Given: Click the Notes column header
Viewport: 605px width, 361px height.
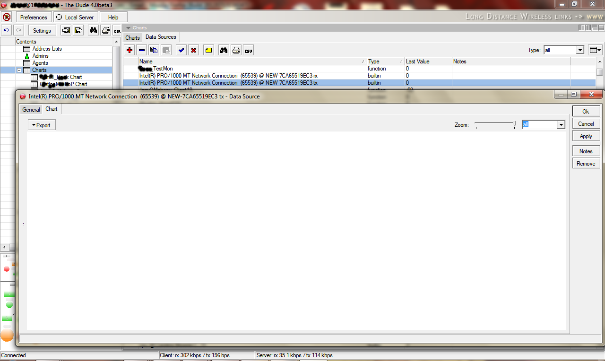Looking at the screenshot, I should (511, 62).
